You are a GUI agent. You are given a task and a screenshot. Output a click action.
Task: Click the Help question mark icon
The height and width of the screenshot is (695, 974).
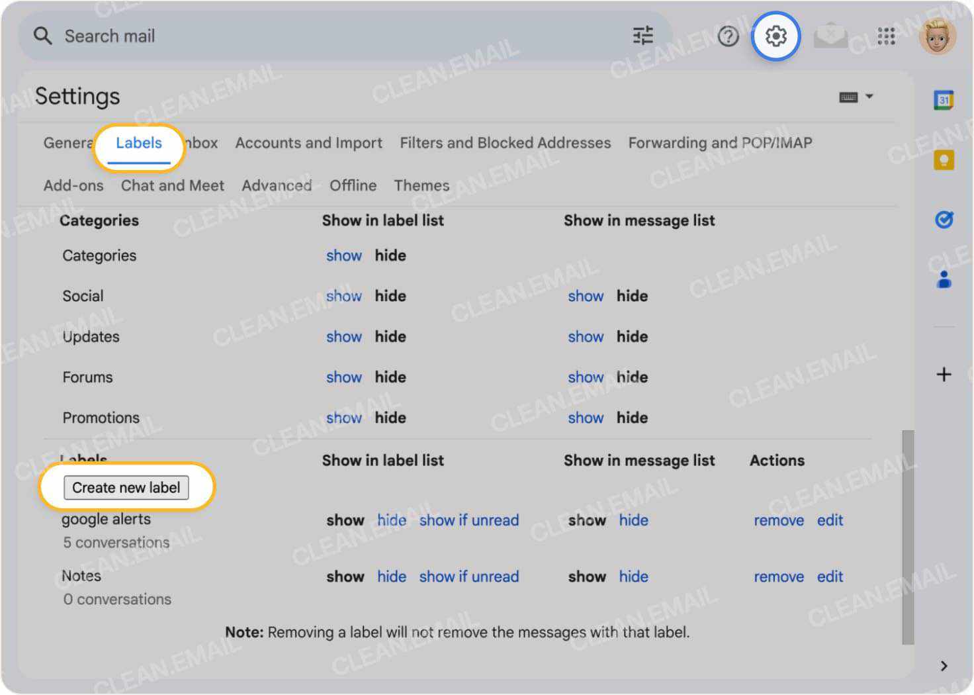[x=728, y=36]
